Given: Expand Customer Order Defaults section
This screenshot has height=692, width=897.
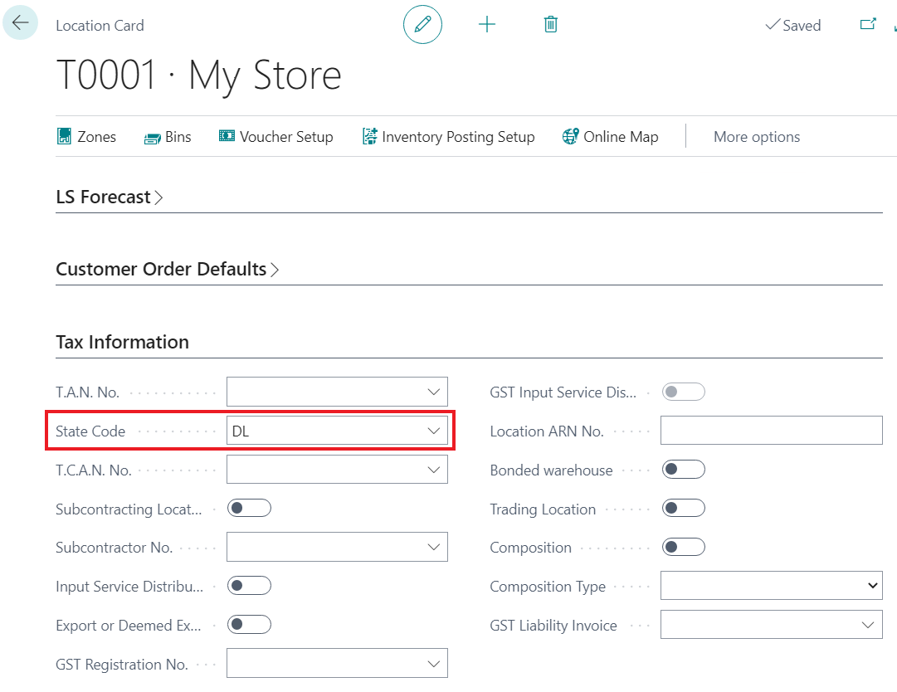Looking at the screenshot, I should 167,270.
